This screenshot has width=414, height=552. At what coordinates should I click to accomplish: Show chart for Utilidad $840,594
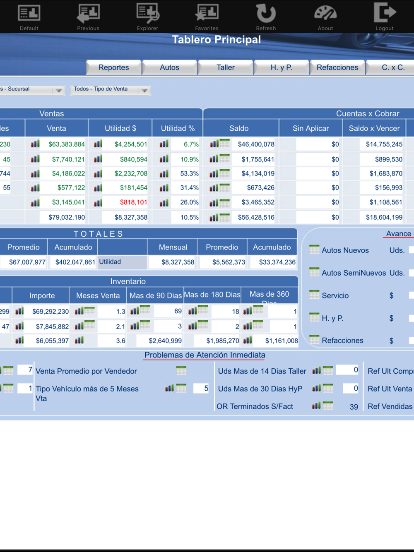tap(98, 159)
